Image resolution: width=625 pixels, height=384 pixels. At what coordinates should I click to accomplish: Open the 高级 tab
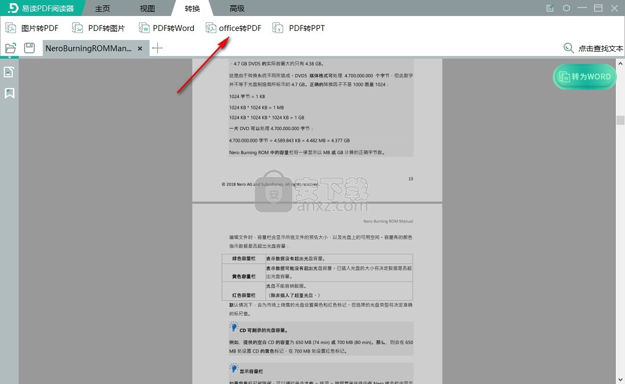point(237,9)
